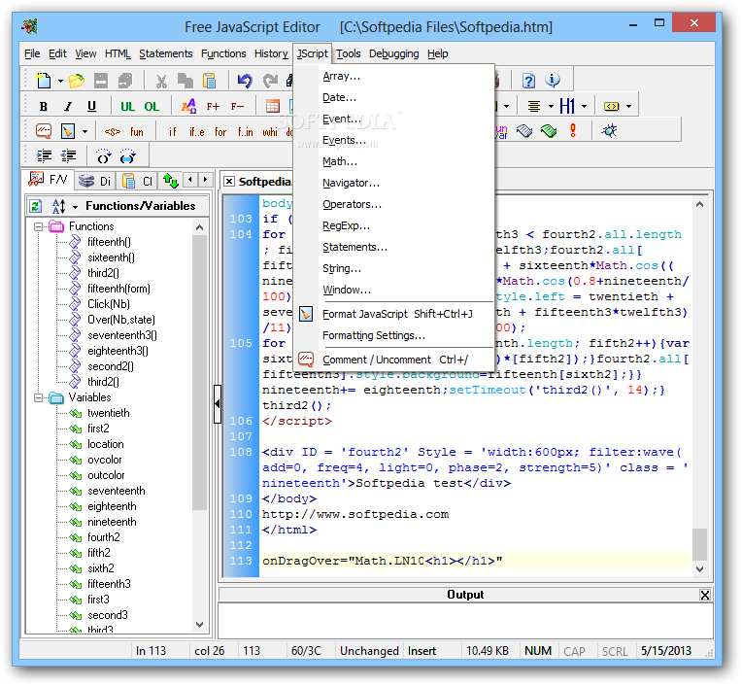Increase font size with F+ icon
The image size is (742, 686).
coord(213,107)
